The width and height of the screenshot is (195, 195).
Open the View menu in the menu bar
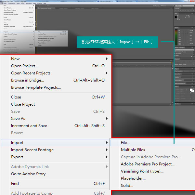pos(34,3)
